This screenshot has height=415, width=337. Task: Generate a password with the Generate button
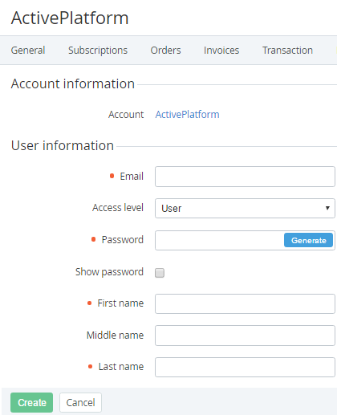(x=308, y=240)
